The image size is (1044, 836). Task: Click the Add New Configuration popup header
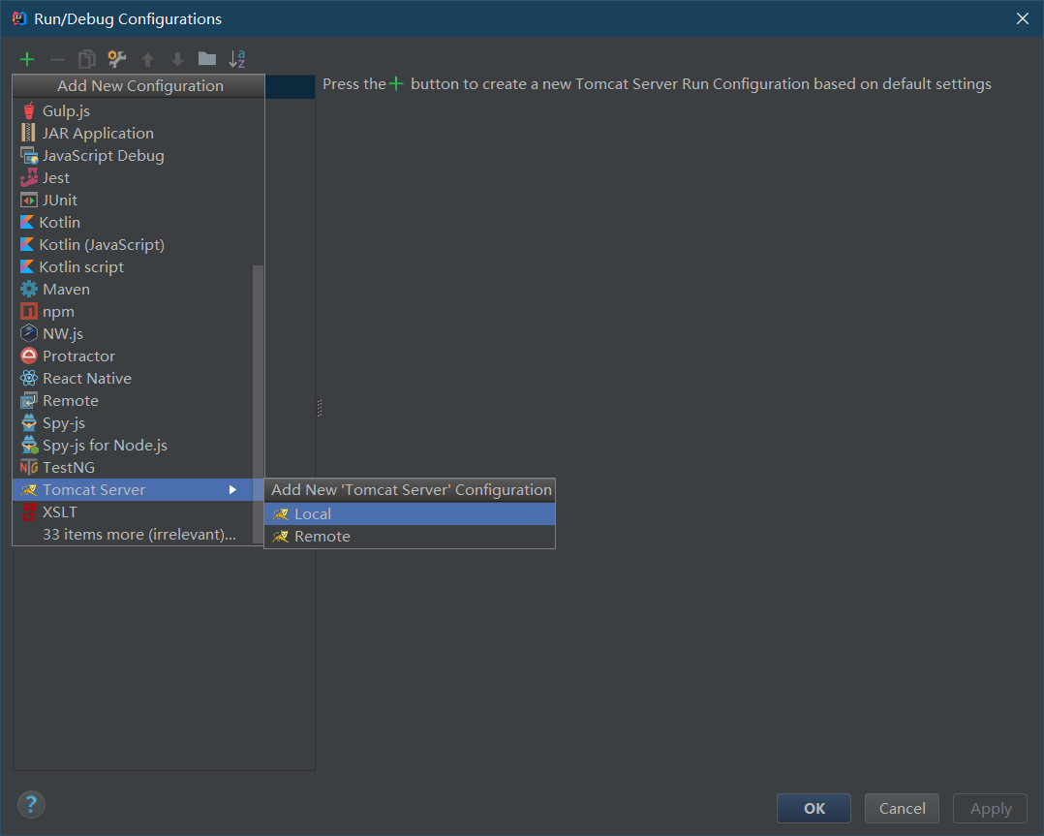(x=139, y=86)
